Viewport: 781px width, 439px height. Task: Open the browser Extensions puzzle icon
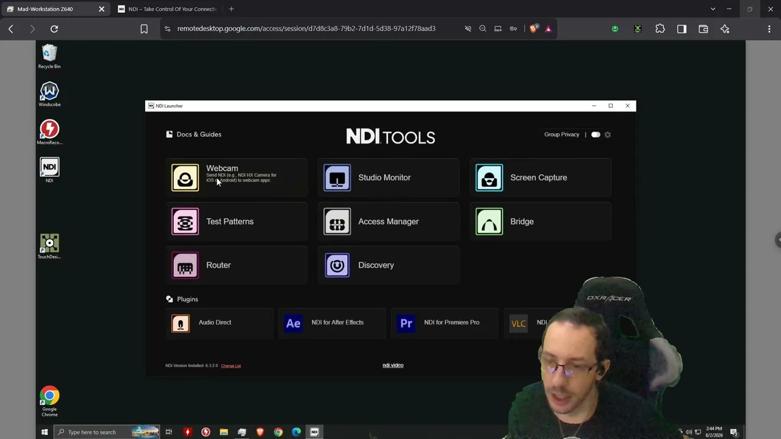point(660,29)
